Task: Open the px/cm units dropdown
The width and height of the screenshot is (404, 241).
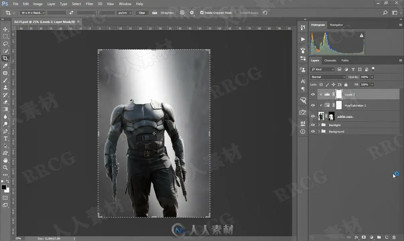Action: [125, 13]
